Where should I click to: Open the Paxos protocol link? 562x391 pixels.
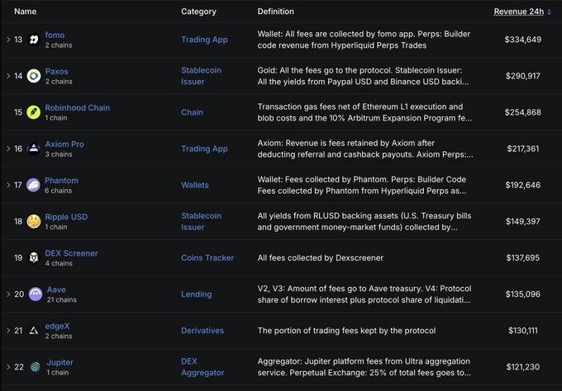57,71
